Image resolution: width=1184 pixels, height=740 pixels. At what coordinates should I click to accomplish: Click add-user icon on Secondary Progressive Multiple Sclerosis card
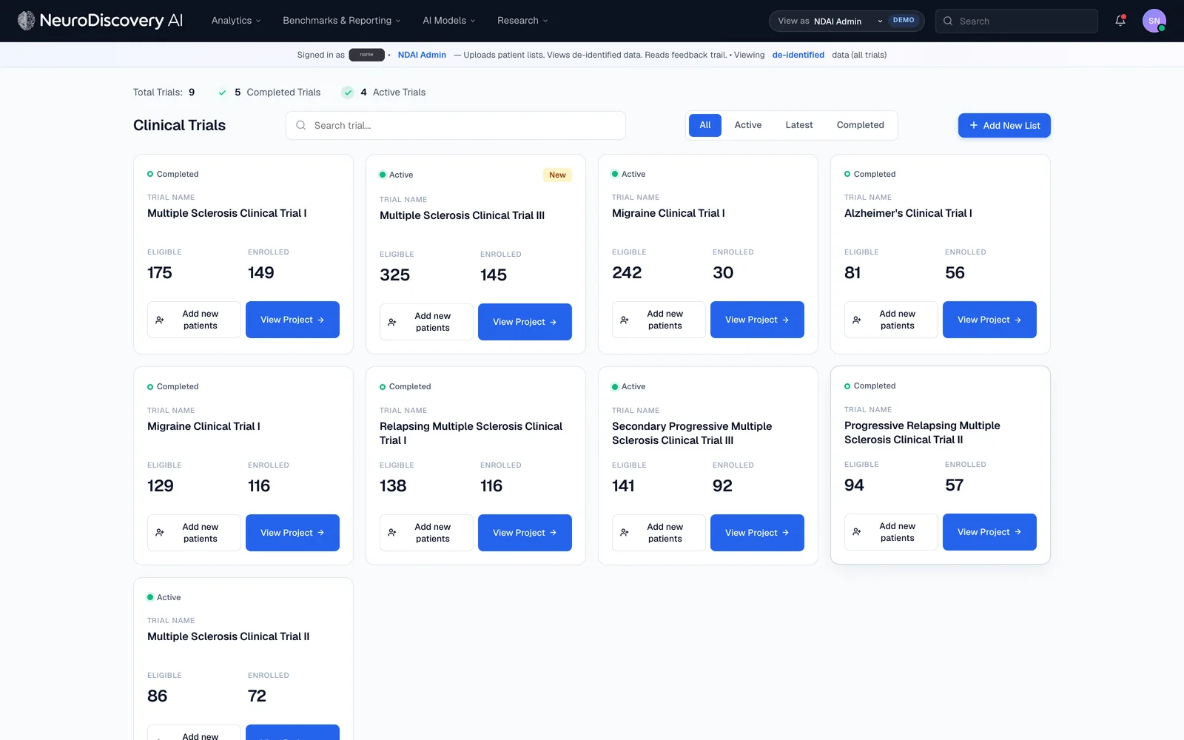pyautogui.click(x=625, y=533)
